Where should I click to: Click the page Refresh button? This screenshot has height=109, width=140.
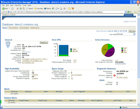(132, 31)
